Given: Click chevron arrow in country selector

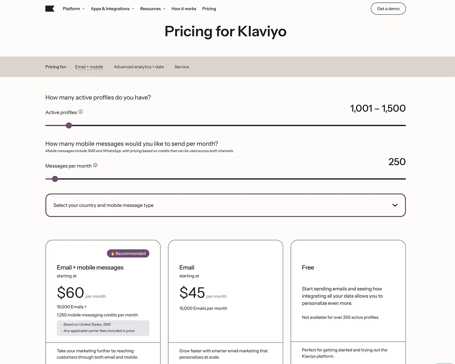Looking at the screenshot, I should [395, 205].
